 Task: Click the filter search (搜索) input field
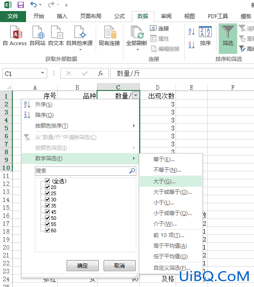86,171
